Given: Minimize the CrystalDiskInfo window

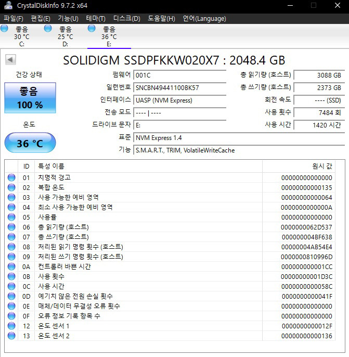Looking at the screenshot, I should (290, 5).
